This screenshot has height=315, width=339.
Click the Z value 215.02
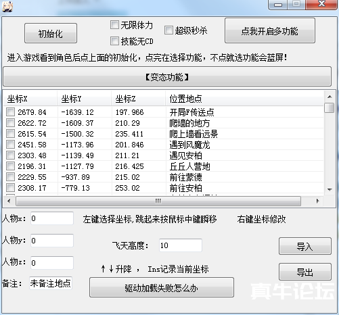point(127,177)
